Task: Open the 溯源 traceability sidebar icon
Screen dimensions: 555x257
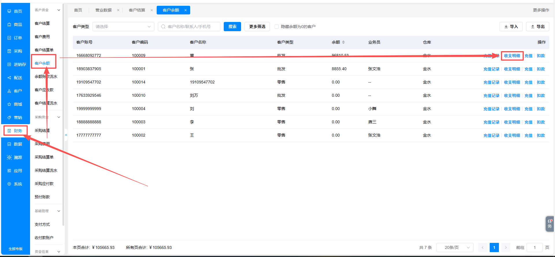Action: click(x=9, y=157)
